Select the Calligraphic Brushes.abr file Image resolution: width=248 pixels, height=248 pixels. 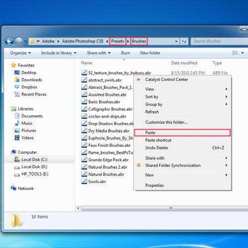click(107, 109)
